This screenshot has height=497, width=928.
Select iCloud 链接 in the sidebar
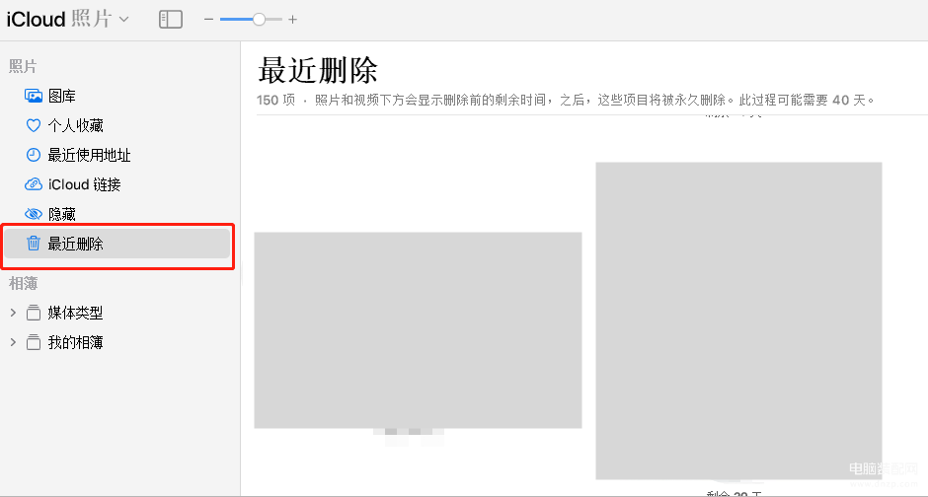[84, 184]
